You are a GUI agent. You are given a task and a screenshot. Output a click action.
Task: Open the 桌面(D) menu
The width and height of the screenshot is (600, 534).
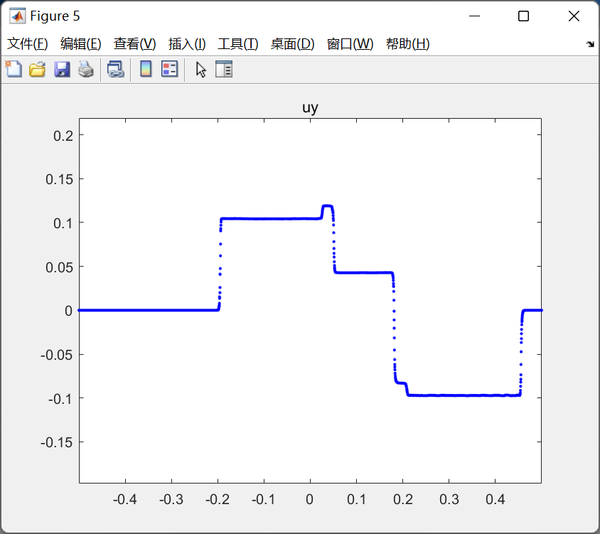[293, 44]
